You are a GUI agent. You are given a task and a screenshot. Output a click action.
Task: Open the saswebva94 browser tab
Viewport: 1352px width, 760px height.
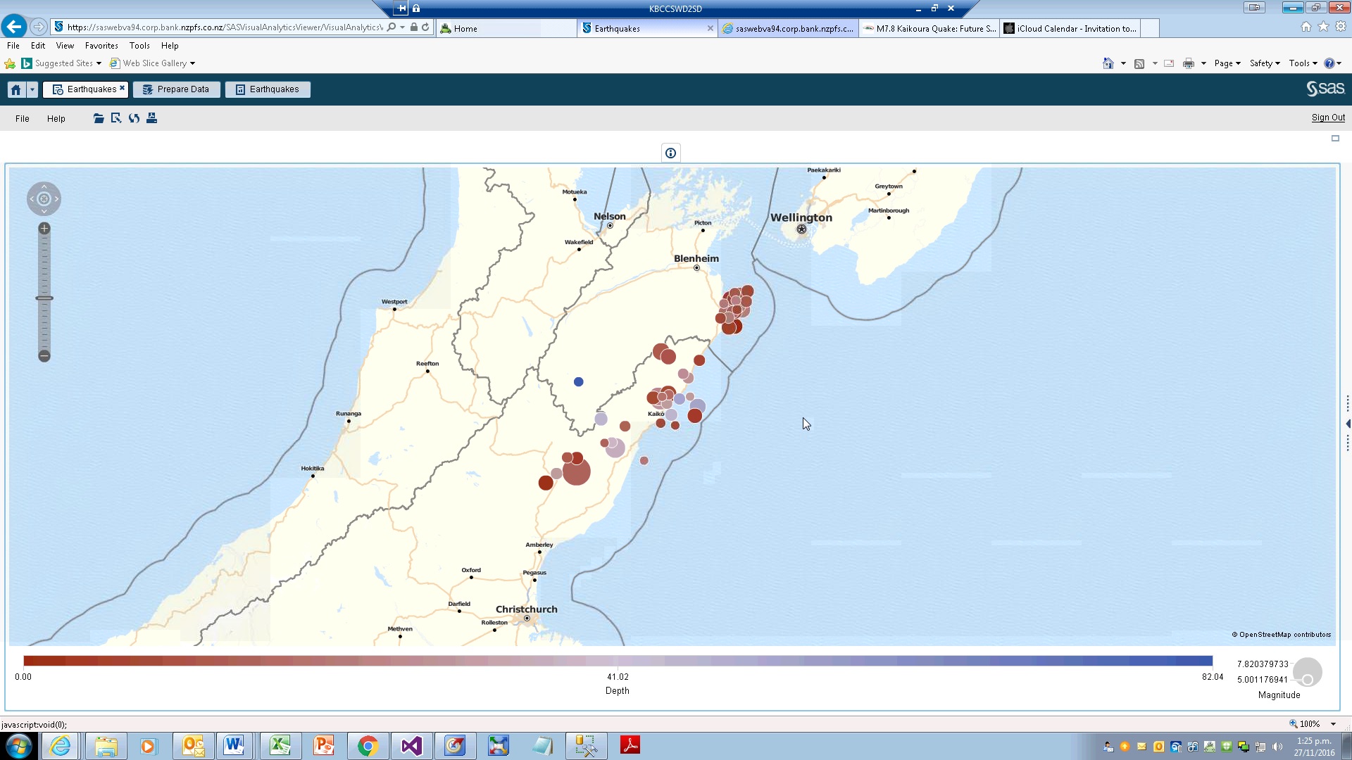tap(788, 29)
